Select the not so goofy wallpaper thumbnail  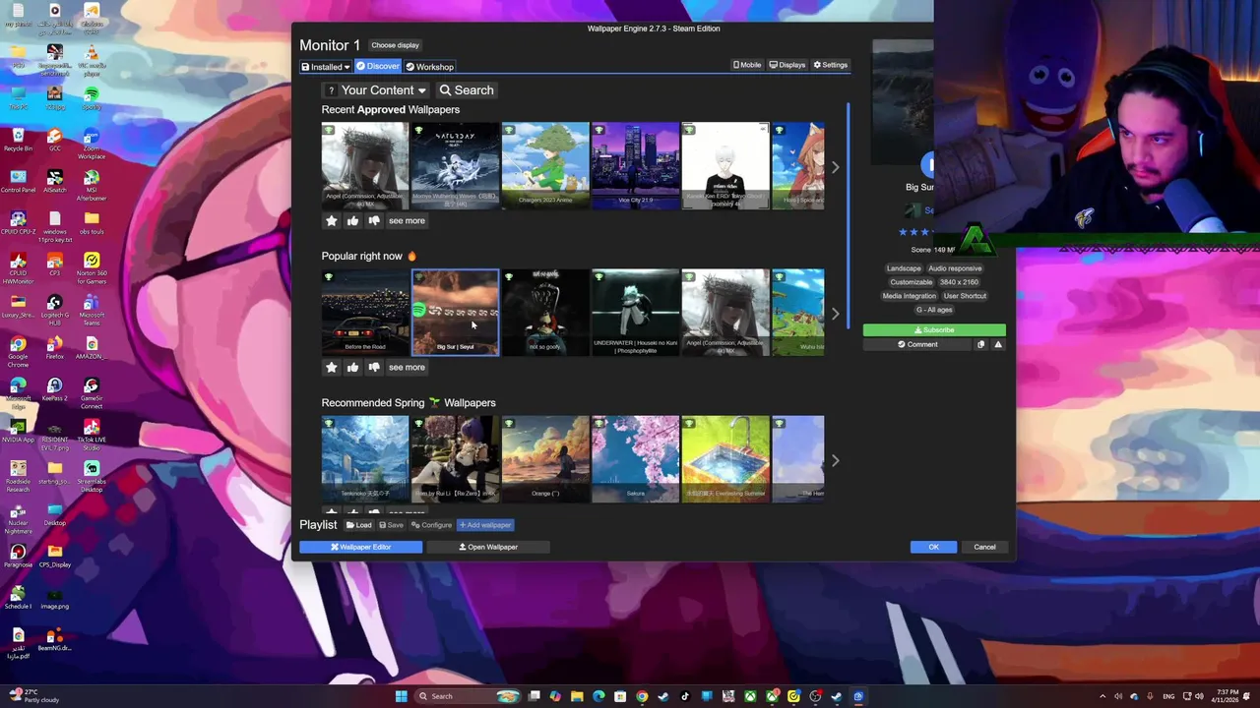pyautogui.click(x=544, y=312)
